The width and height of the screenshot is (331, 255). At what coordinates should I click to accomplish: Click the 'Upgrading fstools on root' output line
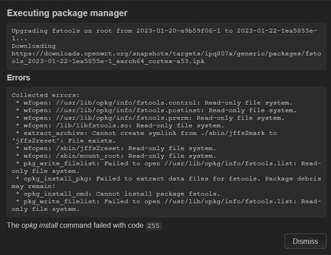(x=164, y=34)
